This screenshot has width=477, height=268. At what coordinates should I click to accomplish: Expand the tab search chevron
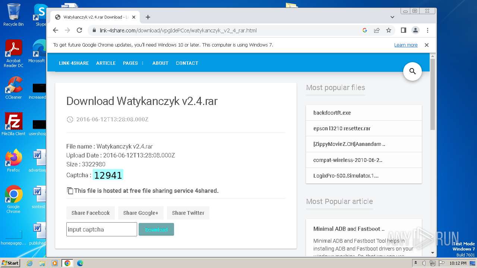coord(392,17)
